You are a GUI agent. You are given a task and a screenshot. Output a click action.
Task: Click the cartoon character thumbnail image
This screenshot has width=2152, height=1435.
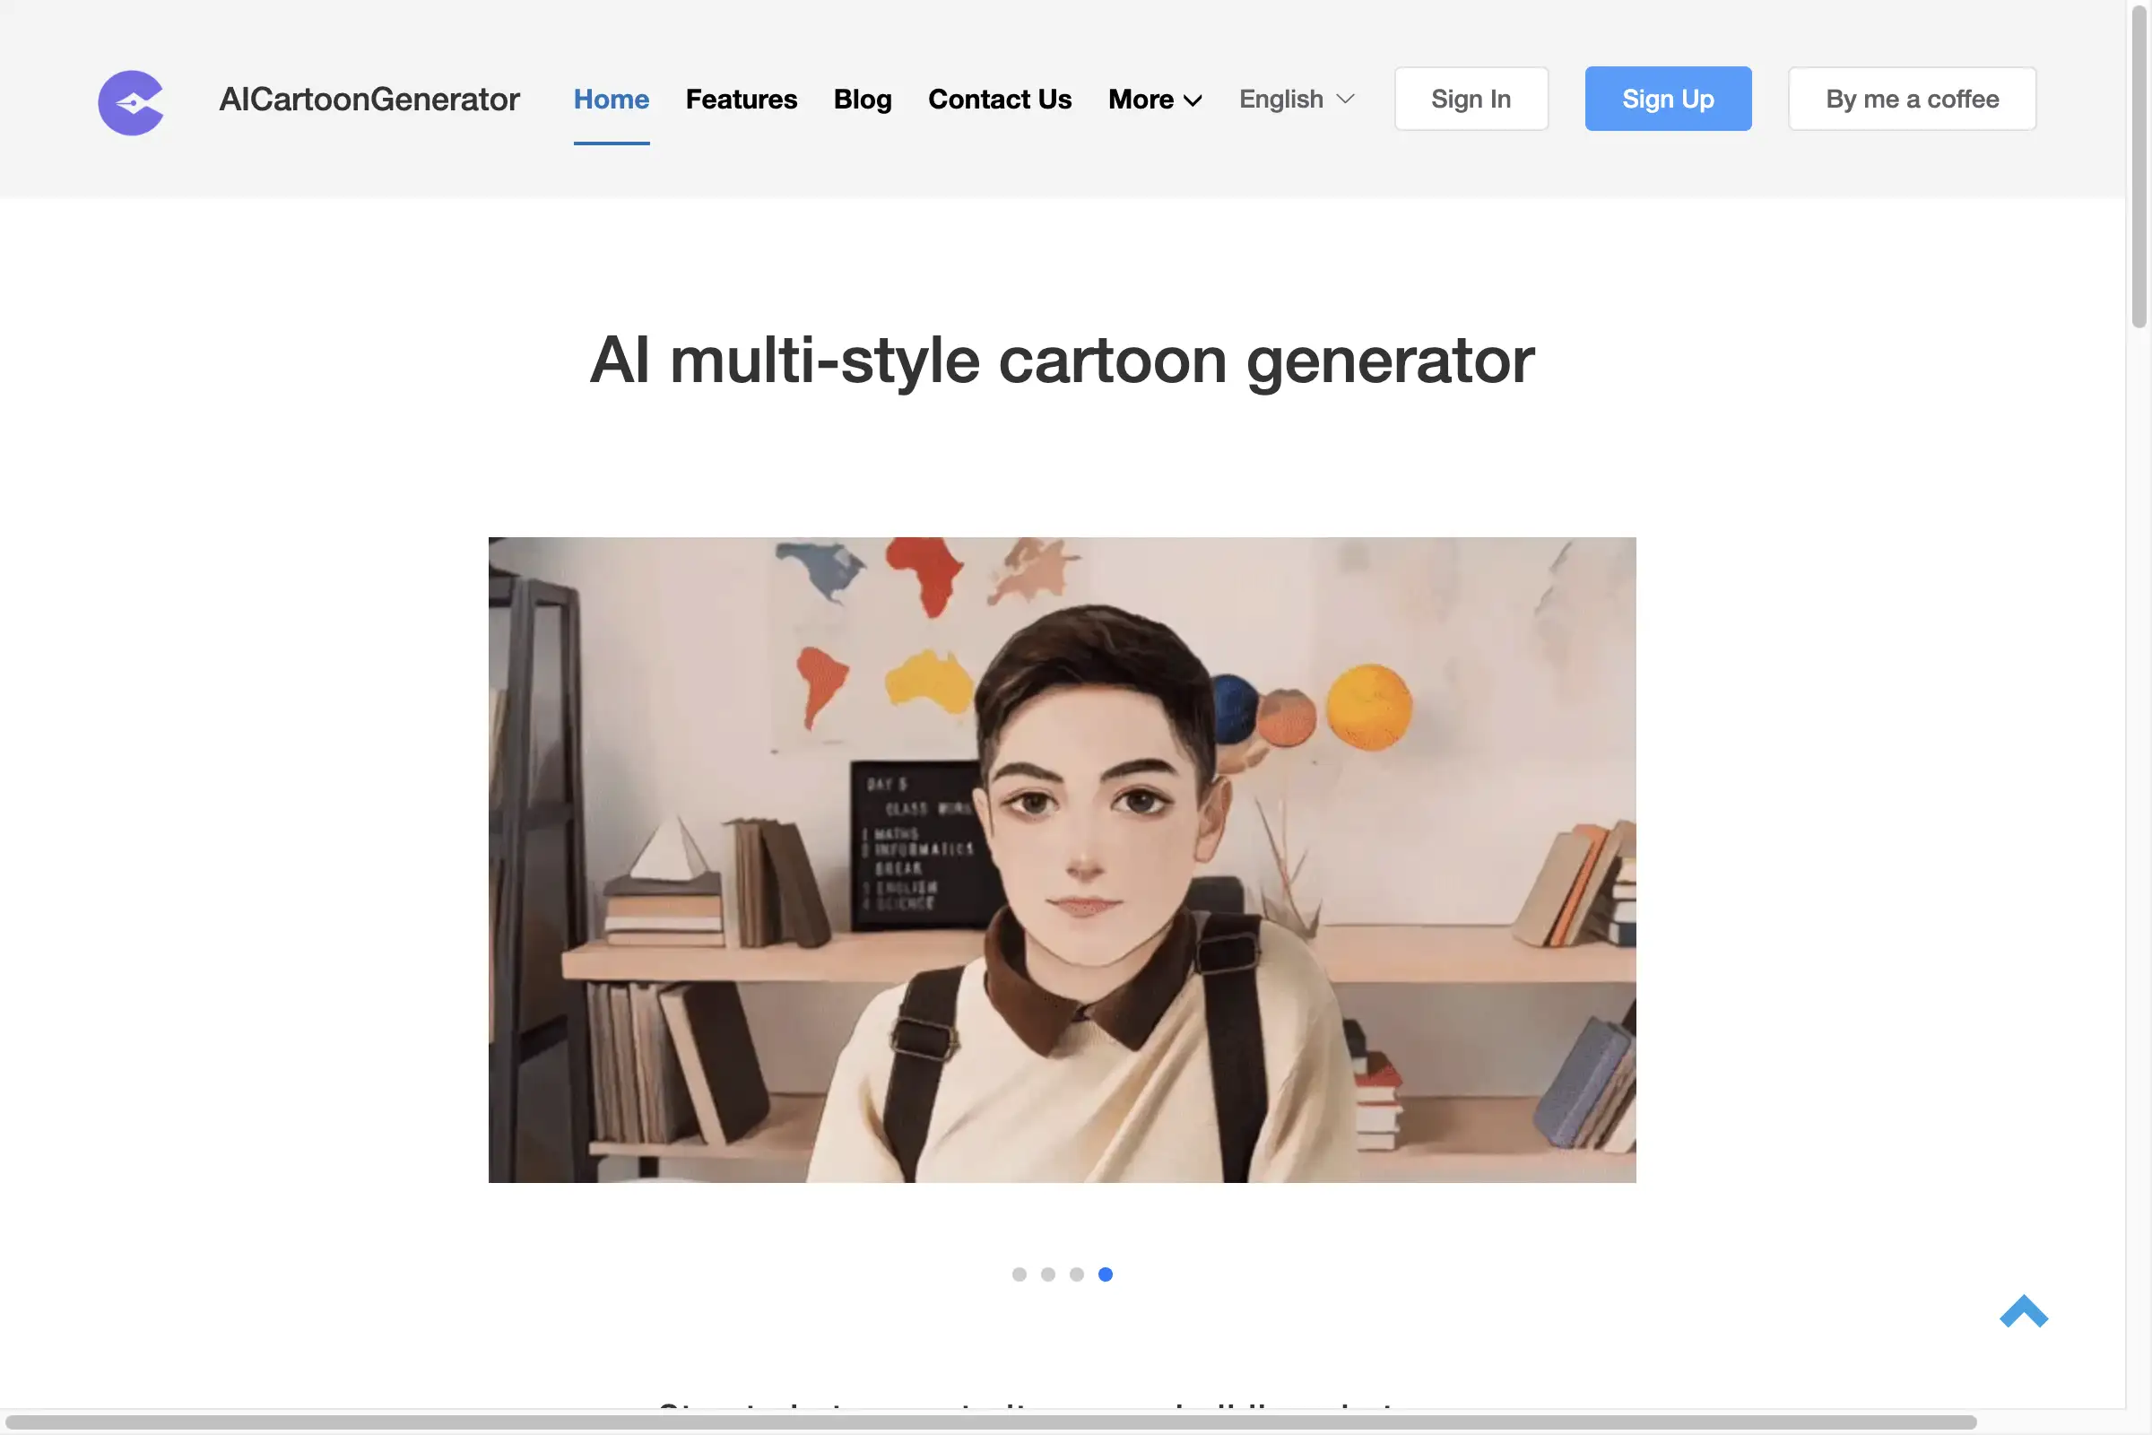[1062, 858]
